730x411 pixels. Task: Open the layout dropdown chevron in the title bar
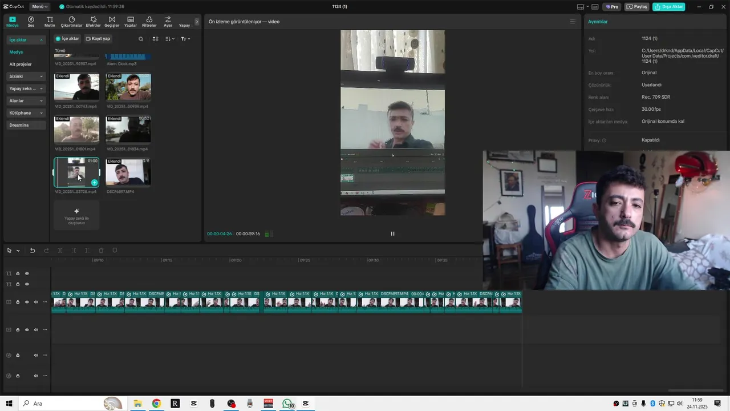(587, 7)
